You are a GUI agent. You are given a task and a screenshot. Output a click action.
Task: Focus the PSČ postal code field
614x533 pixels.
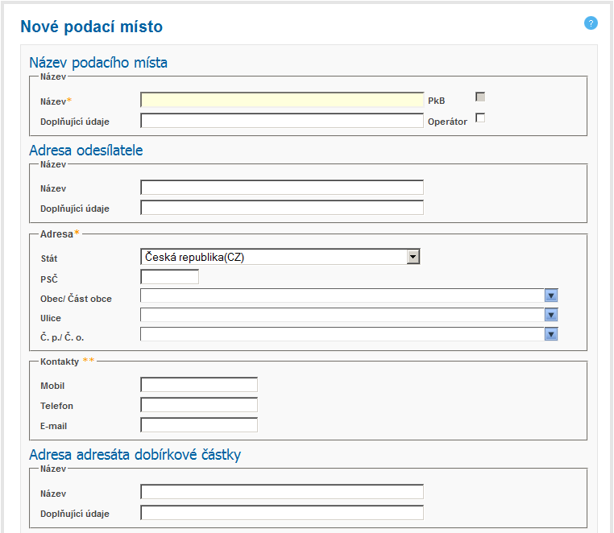point(169,277)
